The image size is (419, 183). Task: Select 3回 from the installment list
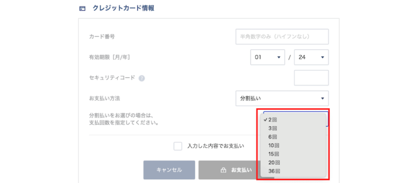tap(273, 128)
